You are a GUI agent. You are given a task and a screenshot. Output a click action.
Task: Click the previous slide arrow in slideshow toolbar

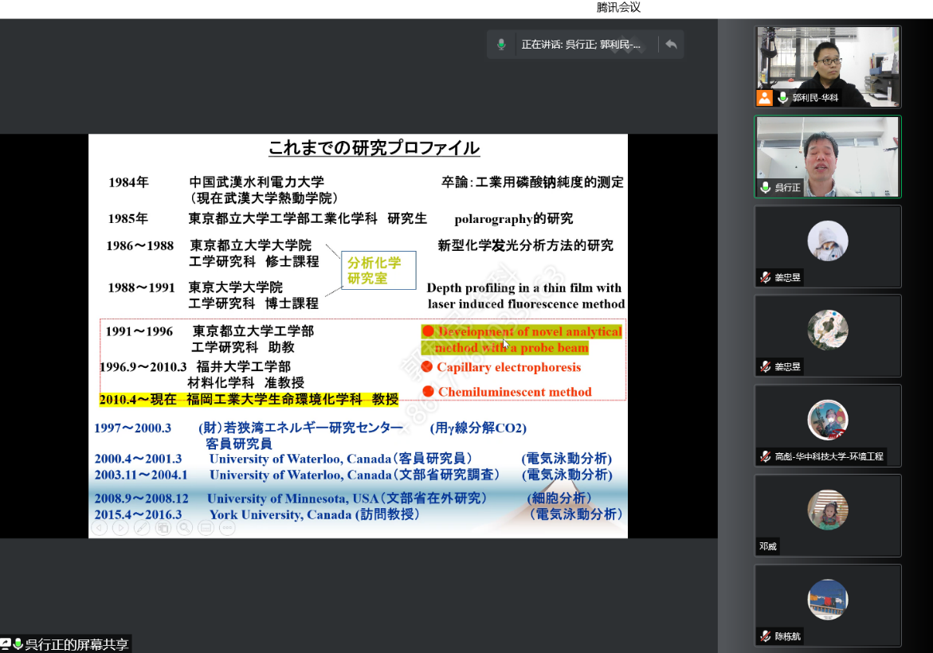[100, 527]
